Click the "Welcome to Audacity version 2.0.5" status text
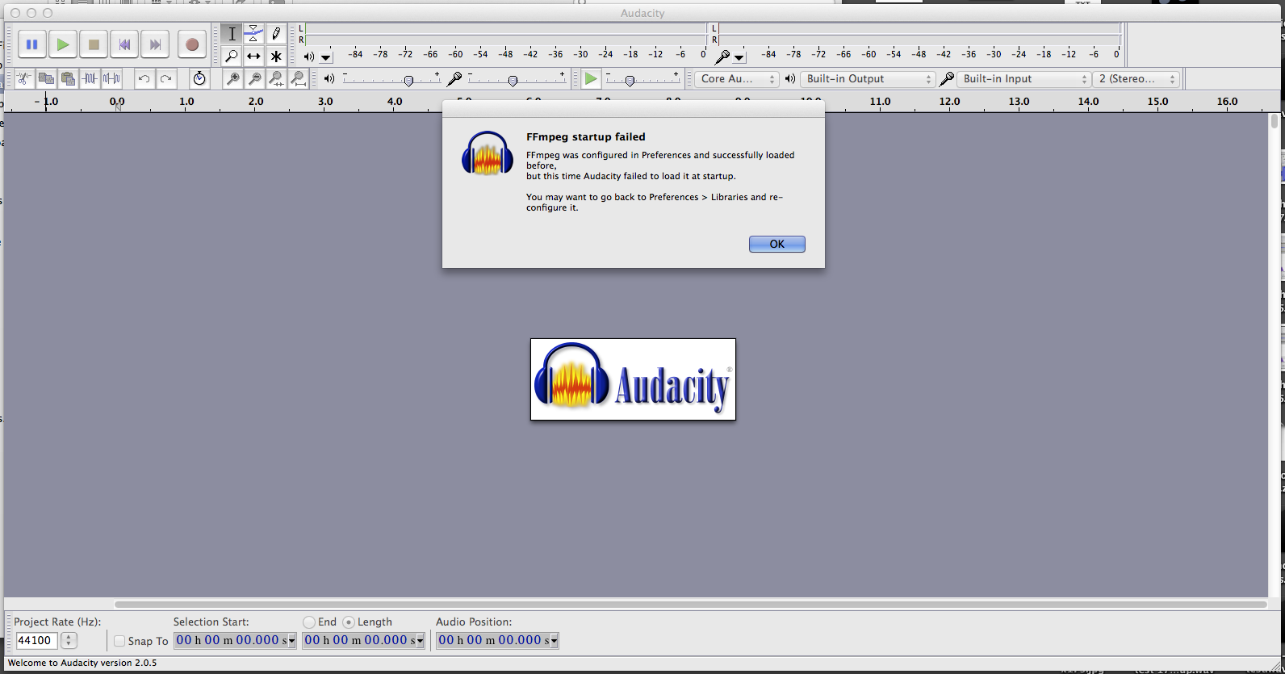 pos(82,663)
